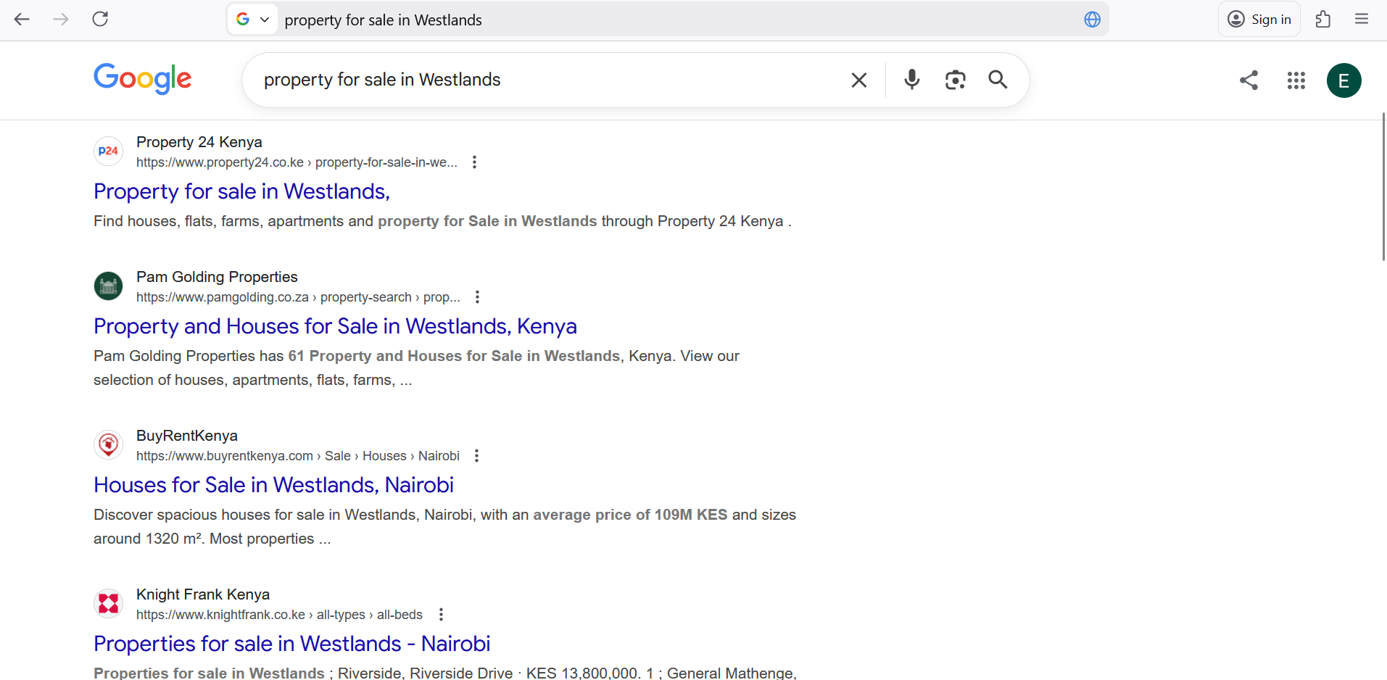Open Google Lens image search
Image resolution: width=1387 pixels, height=680 pixels.
(x=955, y=80)
